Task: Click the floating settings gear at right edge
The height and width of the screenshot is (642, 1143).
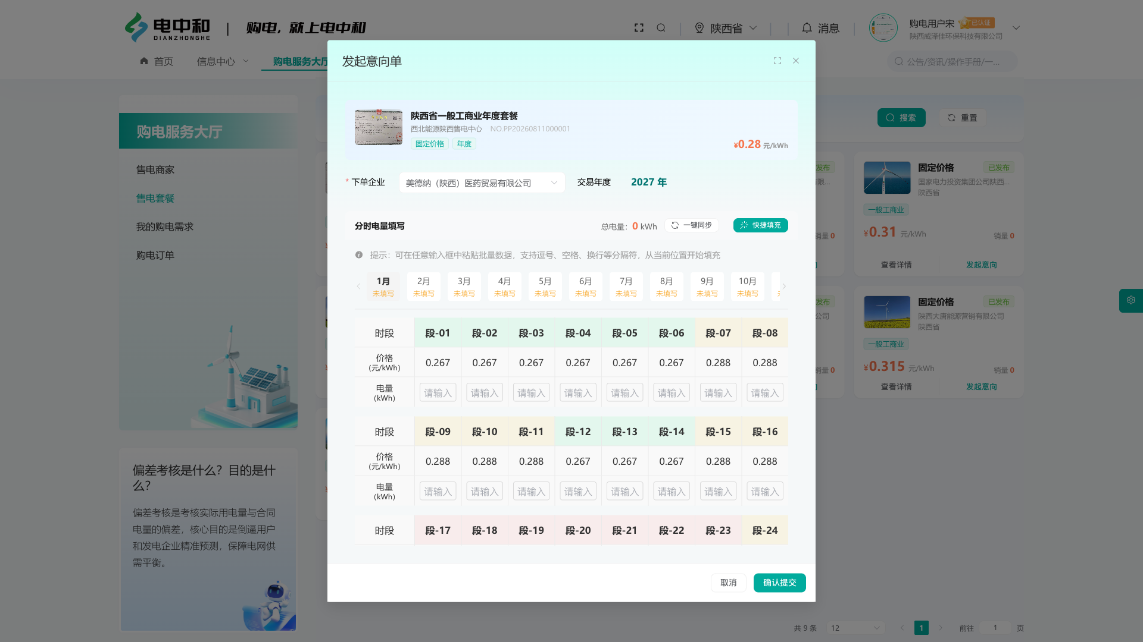Action: [1130, 300]
